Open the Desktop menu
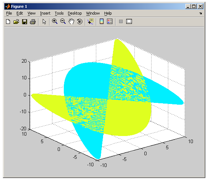The height and width of the screenshot is (183, 210). 75,13
